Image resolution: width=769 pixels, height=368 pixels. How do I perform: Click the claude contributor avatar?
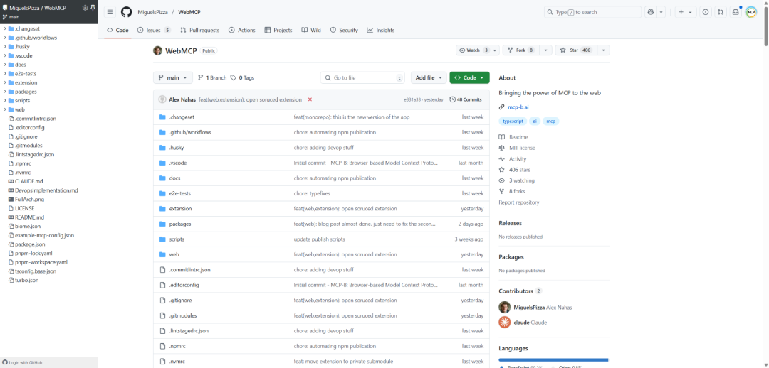point(504,322)
